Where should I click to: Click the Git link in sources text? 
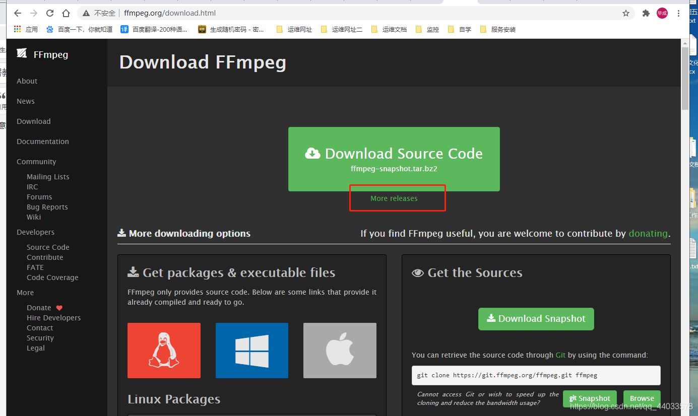click(x=560, y=355)
